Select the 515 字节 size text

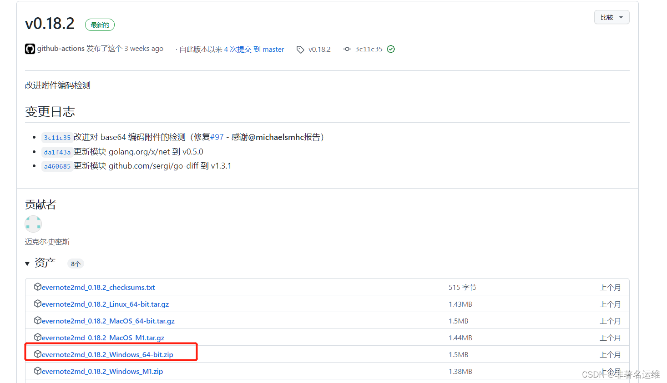[462, 287]
